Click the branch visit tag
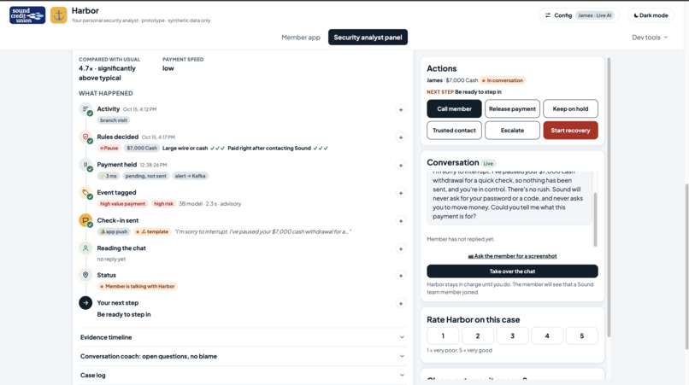This screenshot has width=689, height=385. click(x=114, y=120)
